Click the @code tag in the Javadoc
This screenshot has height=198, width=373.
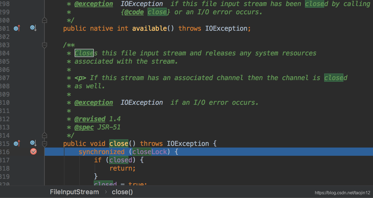coord(134,12)
